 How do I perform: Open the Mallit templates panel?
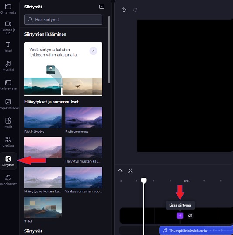8,123
